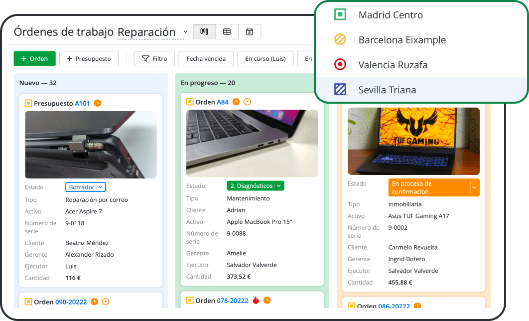Viewport: 529px width, 321px height.
Task: Click serial number 9-0088
Action: pyautogui.click(x=236, y=234)
